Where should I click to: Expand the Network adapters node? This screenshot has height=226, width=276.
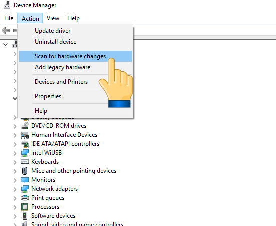click(15, 189)
